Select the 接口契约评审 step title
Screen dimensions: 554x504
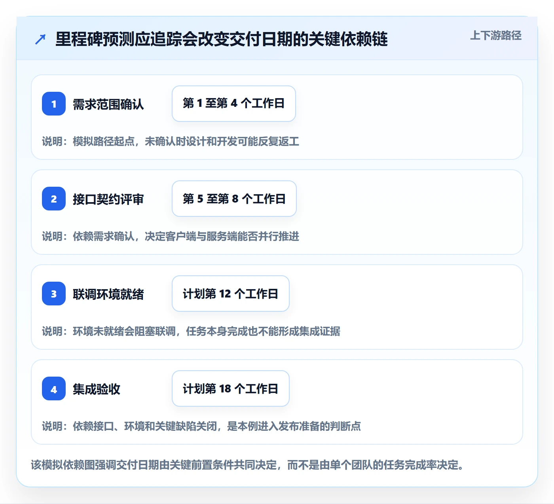tap(108, 199)
